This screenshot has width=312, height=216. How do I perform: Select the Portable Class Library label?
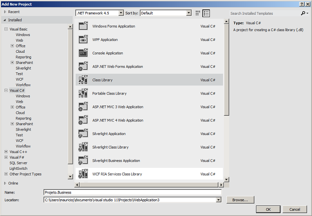click(109, 93)
